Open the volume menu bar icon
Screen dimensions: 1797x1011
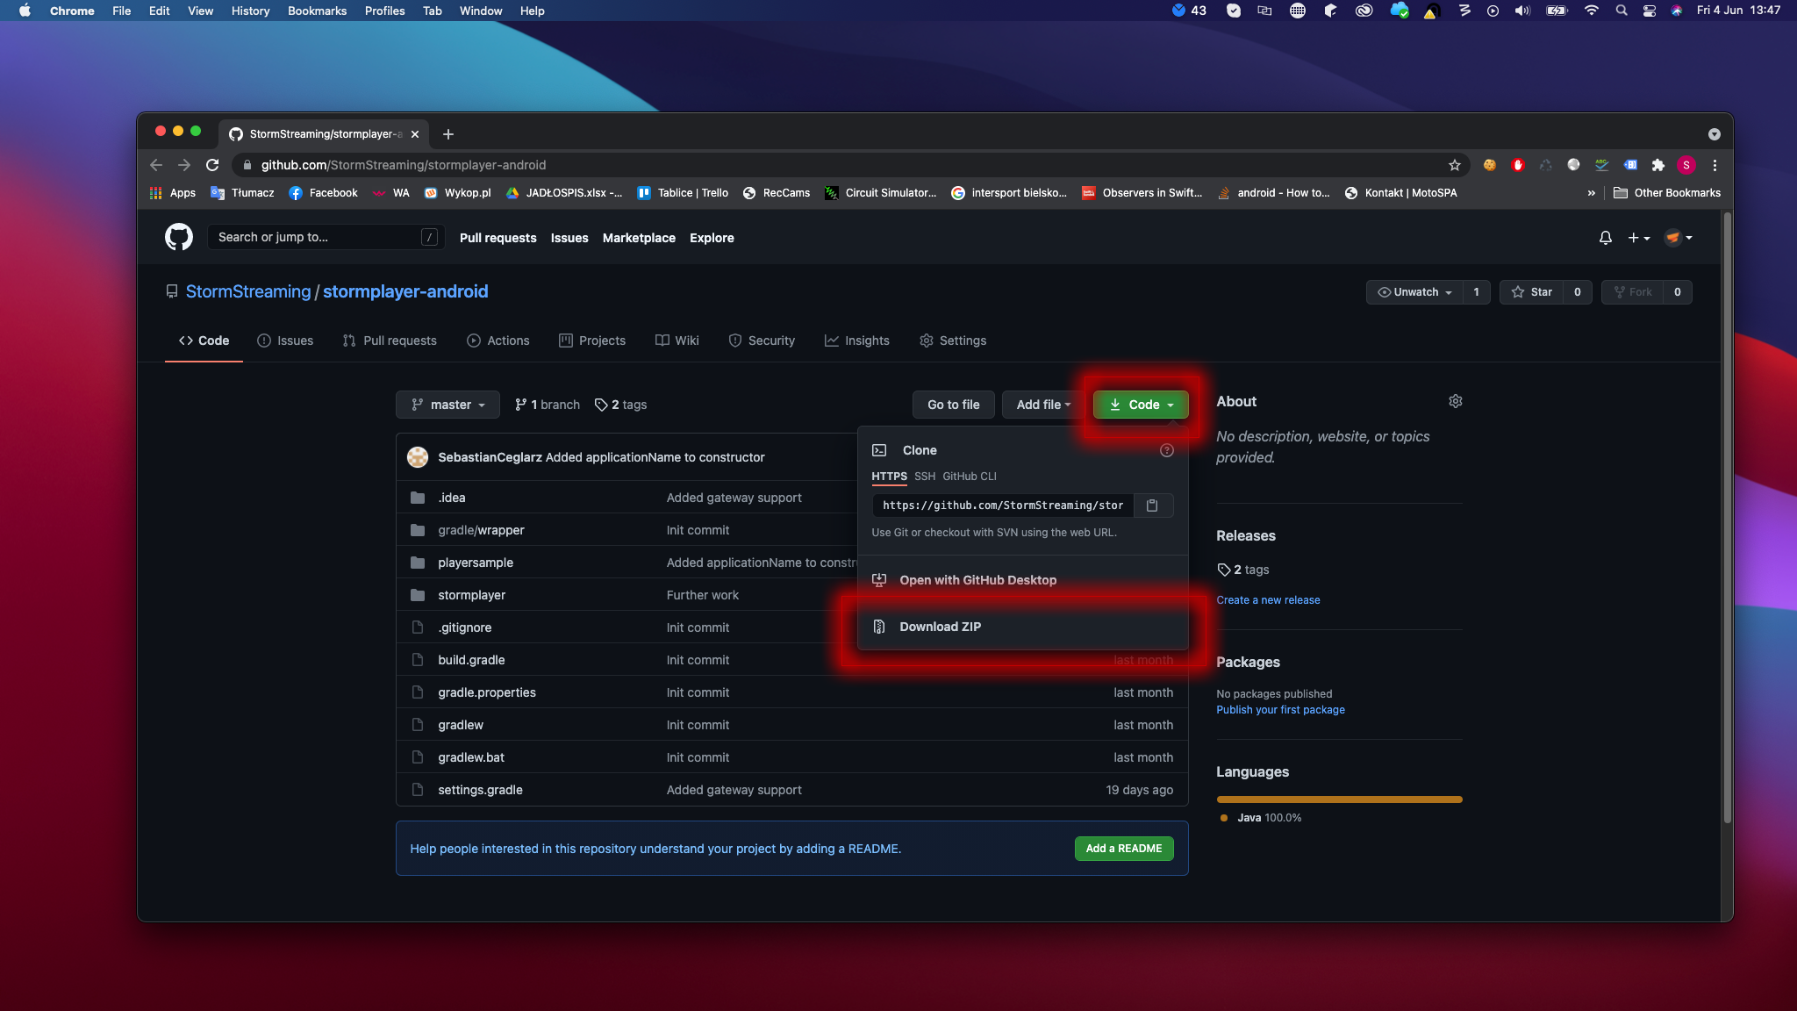(x=1522, y=11)
